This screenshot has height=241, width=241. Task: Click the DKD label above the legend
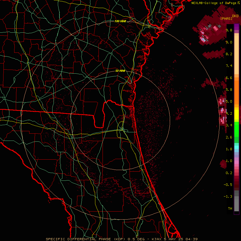(235, 16)
